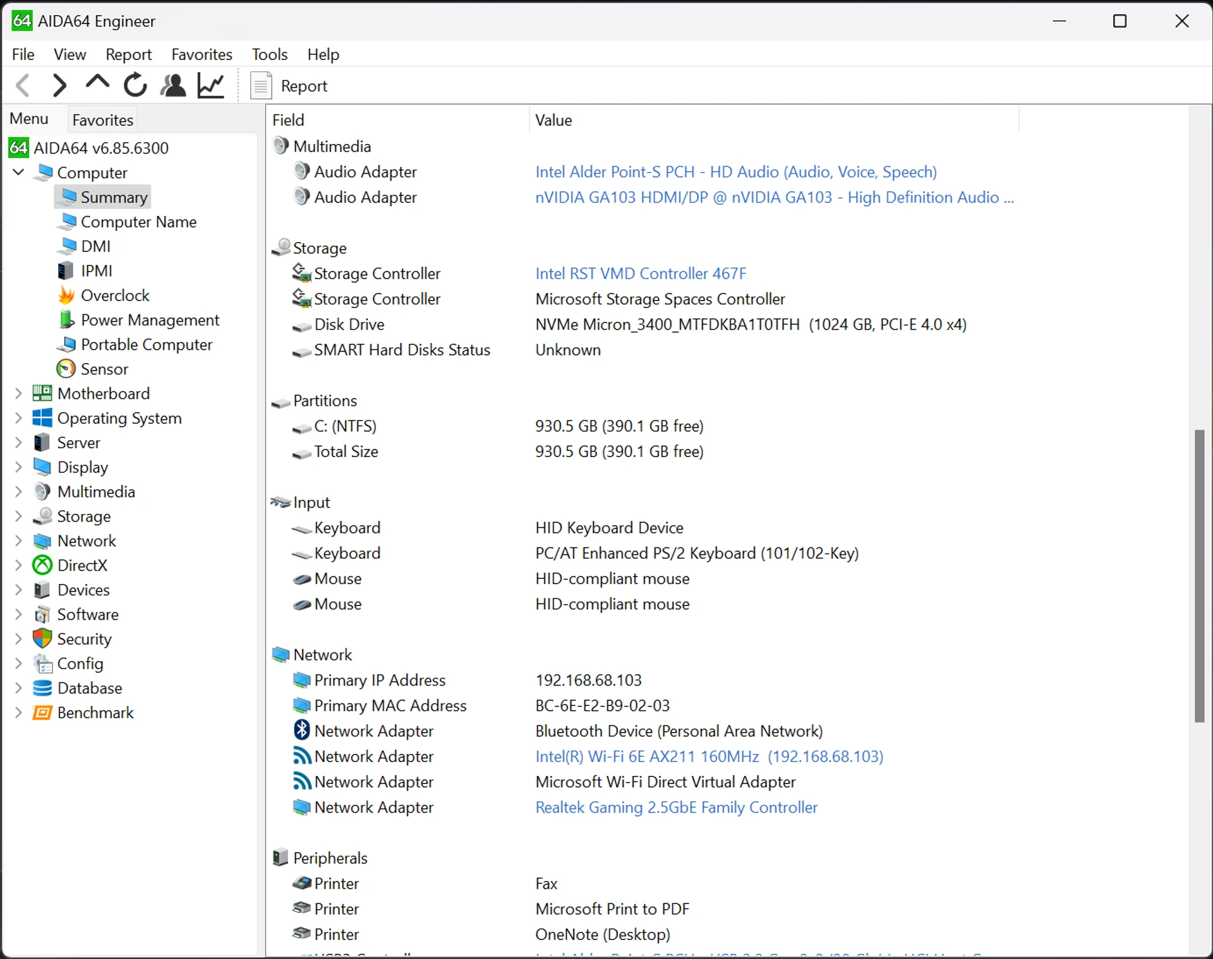
Task: Click the Report toolbar button
Action: [x=289, y=86]
